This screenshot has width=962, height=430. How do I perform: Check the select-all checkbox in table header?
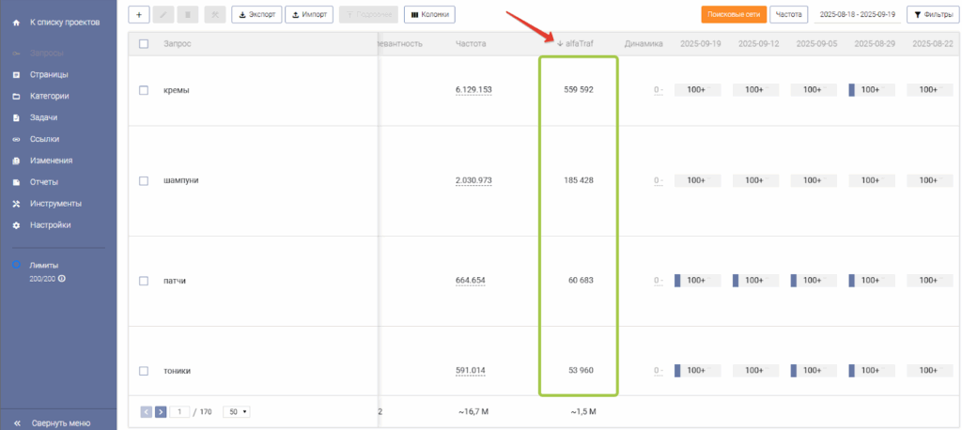click(x=143, y=43)
